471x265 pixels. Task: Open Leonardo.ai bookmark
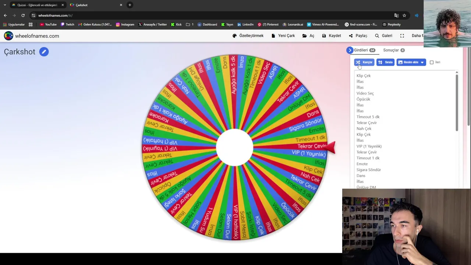[x=293, y=25]
